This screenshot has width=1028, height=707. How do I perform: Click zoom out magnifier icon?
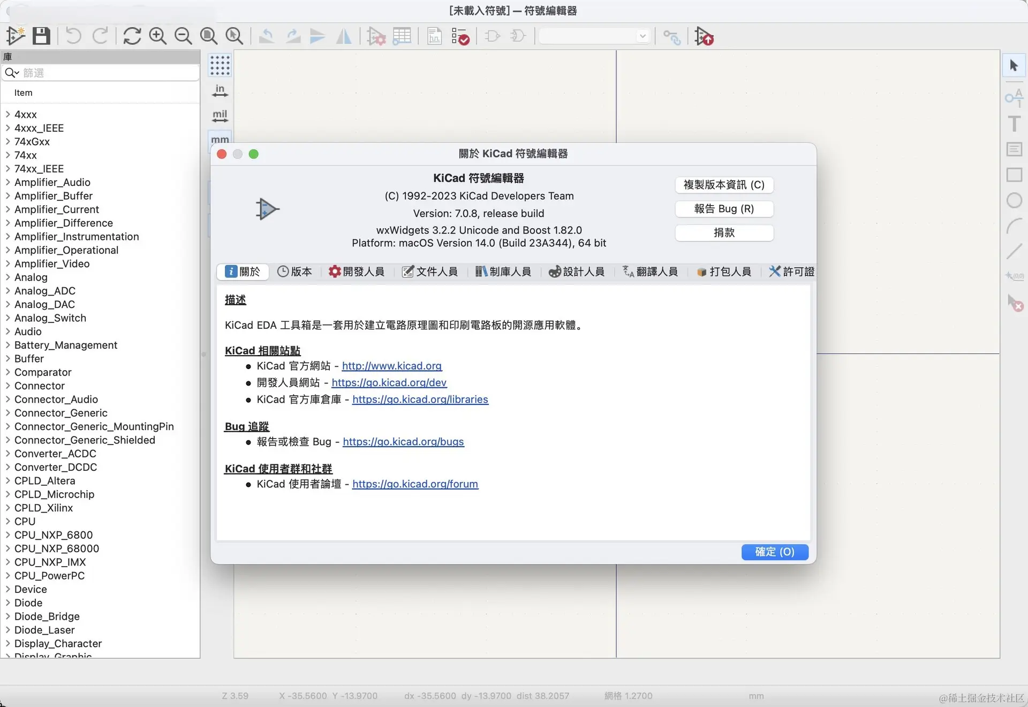(x=183, y=36)
